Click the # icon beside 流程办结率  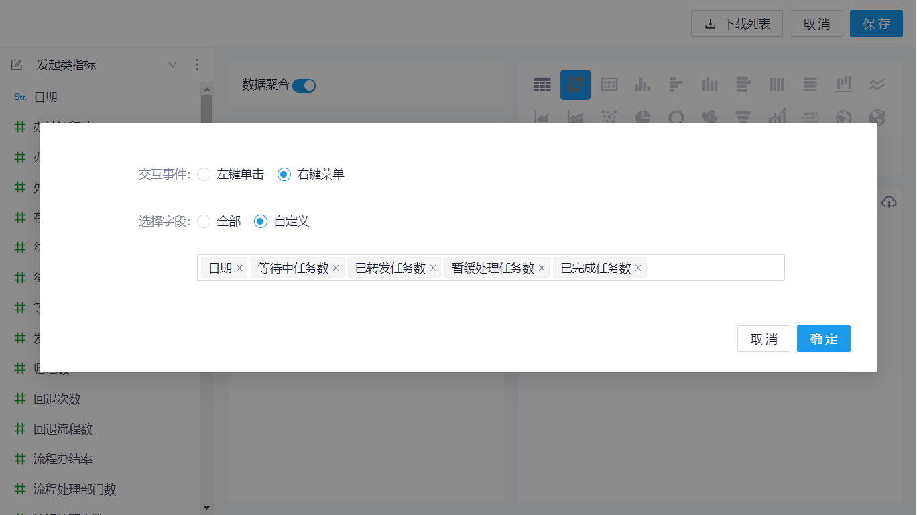20,459
